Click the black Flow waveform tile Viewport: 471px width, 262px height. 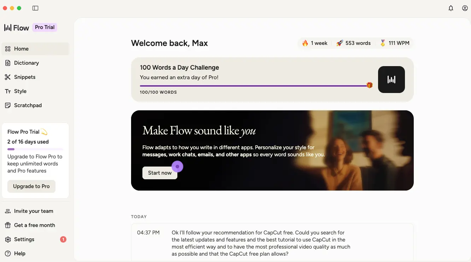coord(391,80)
